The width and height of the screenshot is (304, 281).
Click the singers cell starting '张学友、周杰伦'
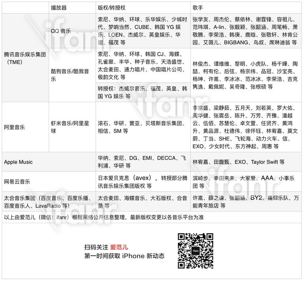pos(246,31)
